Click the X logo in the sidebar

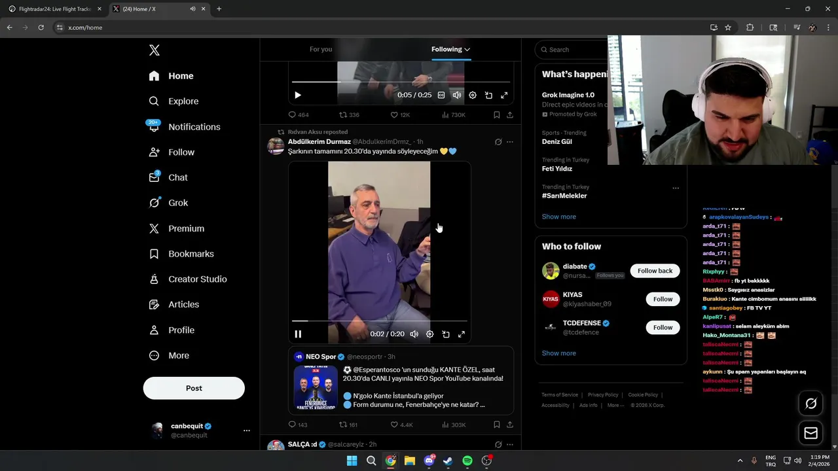click(x=154, y=50)
